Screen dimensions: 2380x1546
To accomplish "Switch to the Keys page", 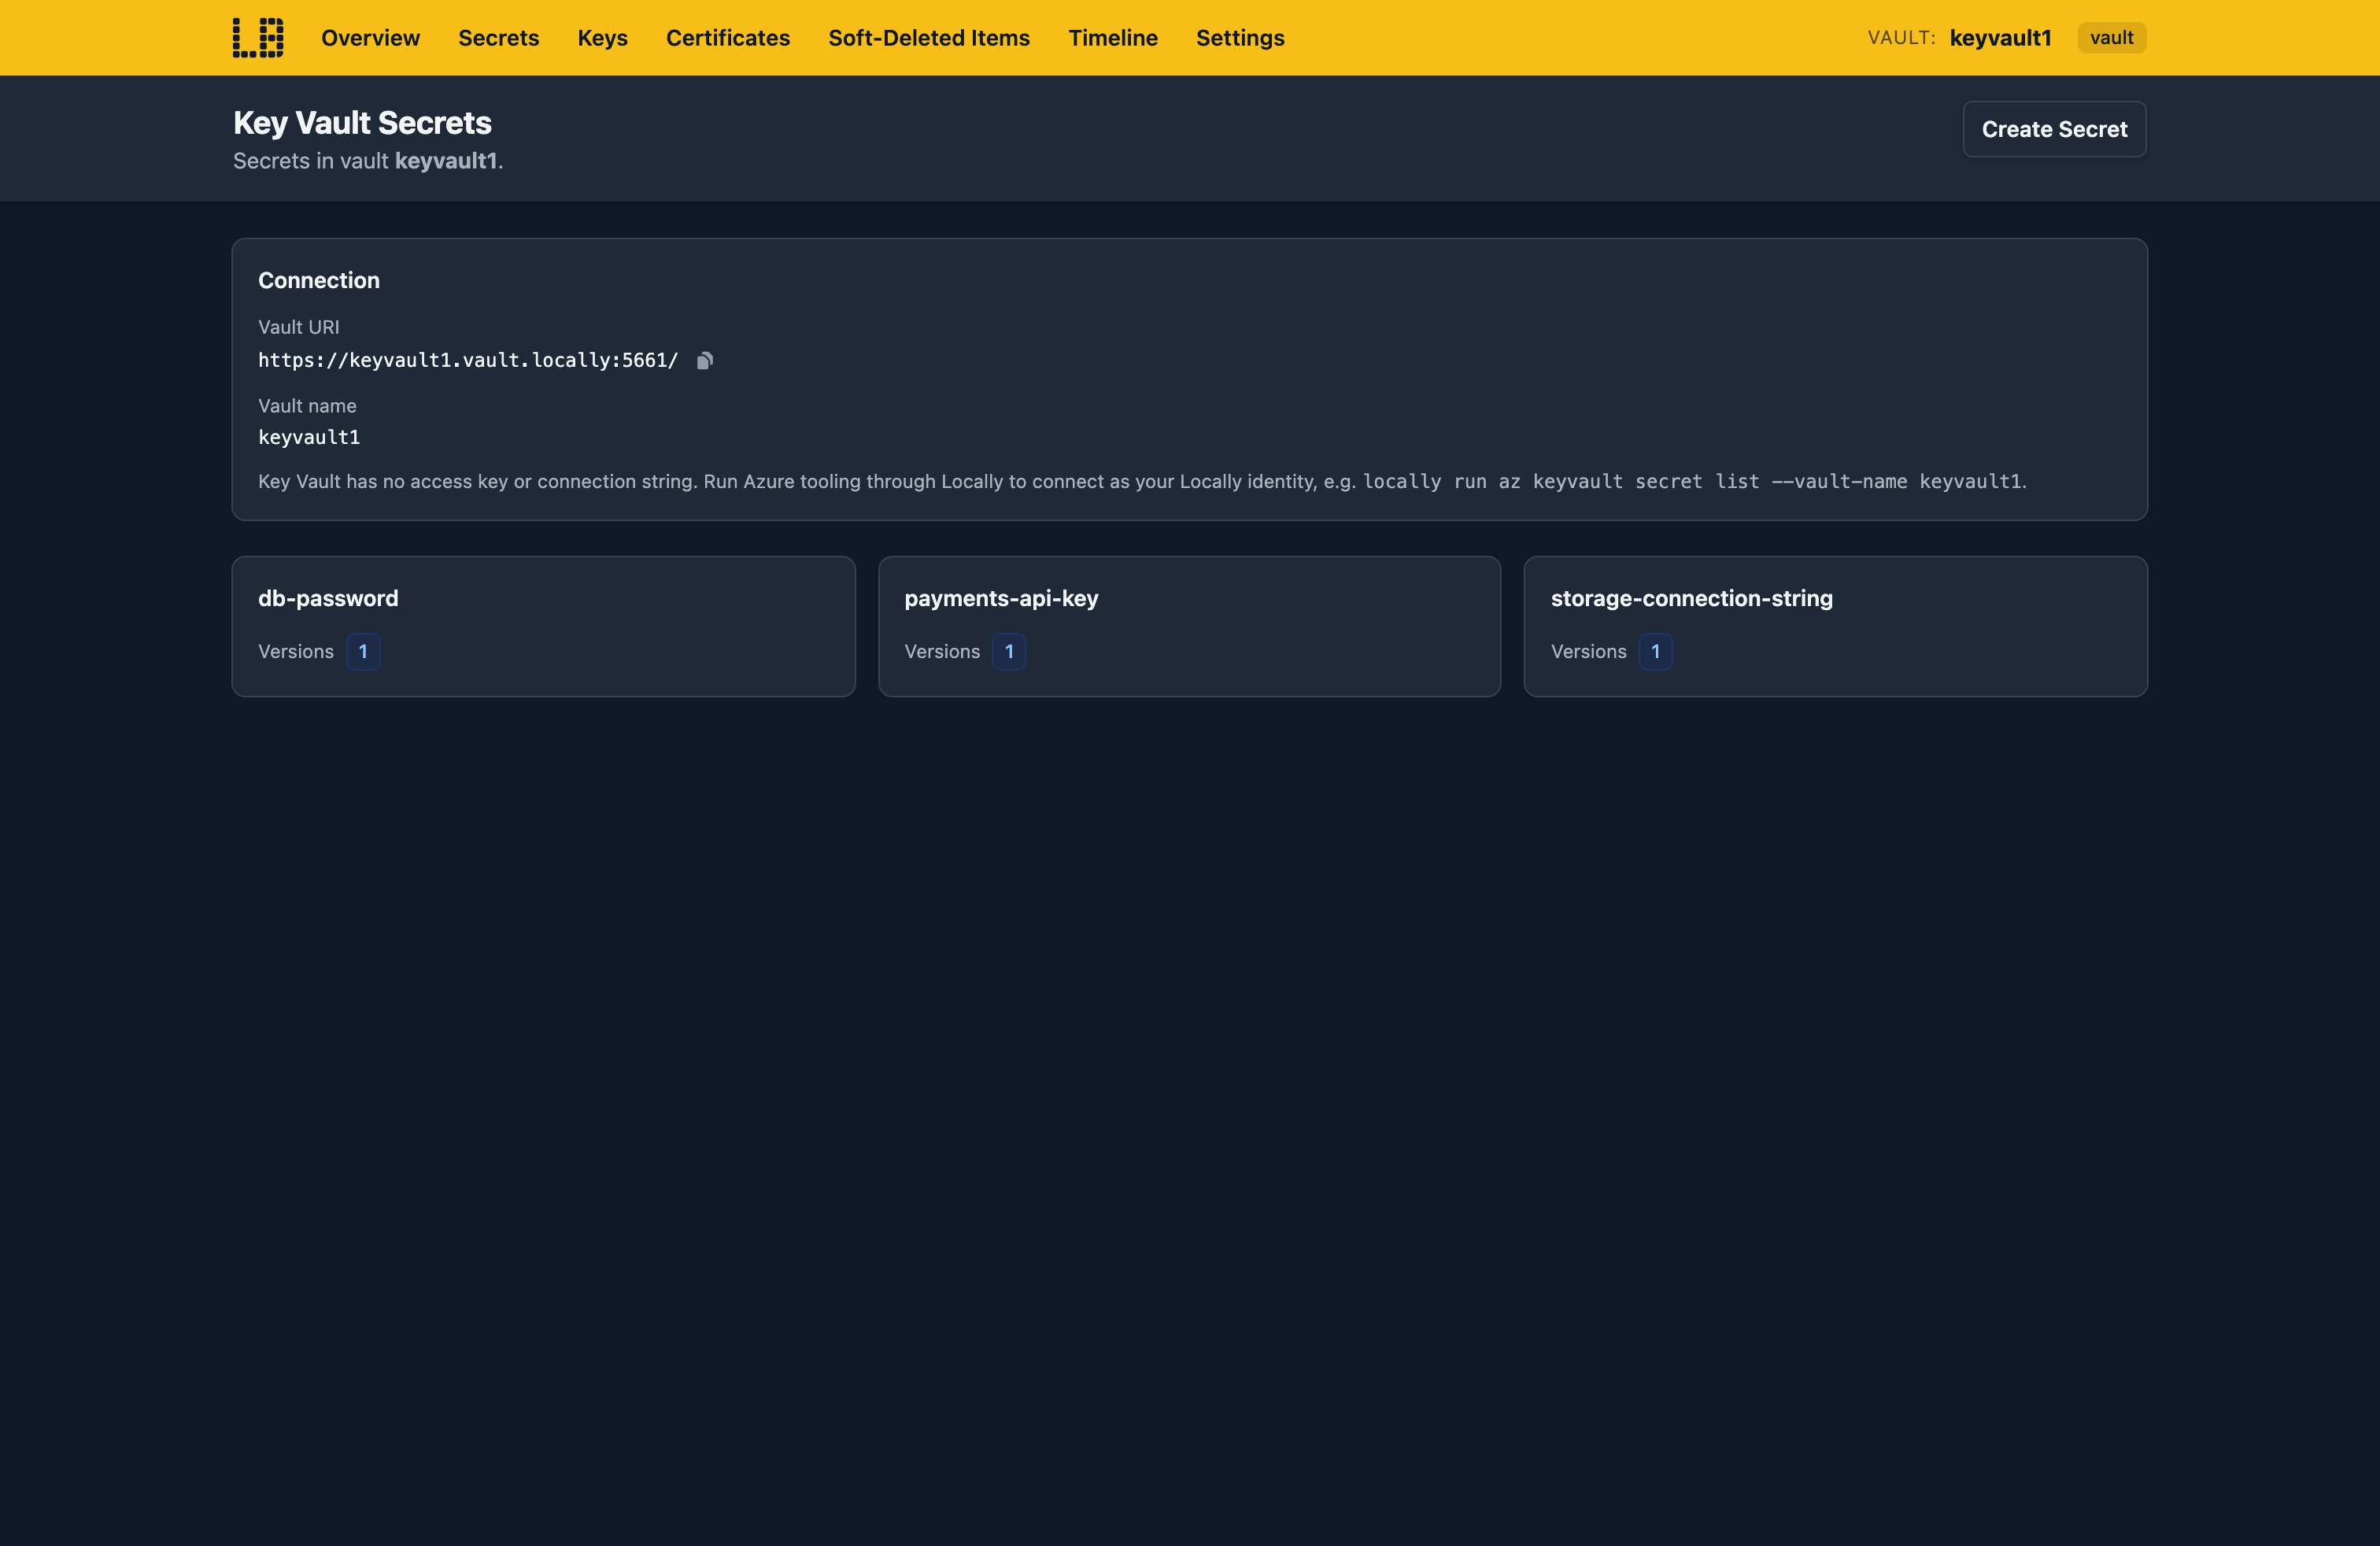I will click(x=602, y=38).
